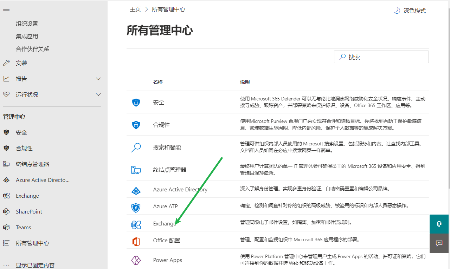Expand the 运行状况 sidebar section
The image size is (450, 269).
point(98,95)
